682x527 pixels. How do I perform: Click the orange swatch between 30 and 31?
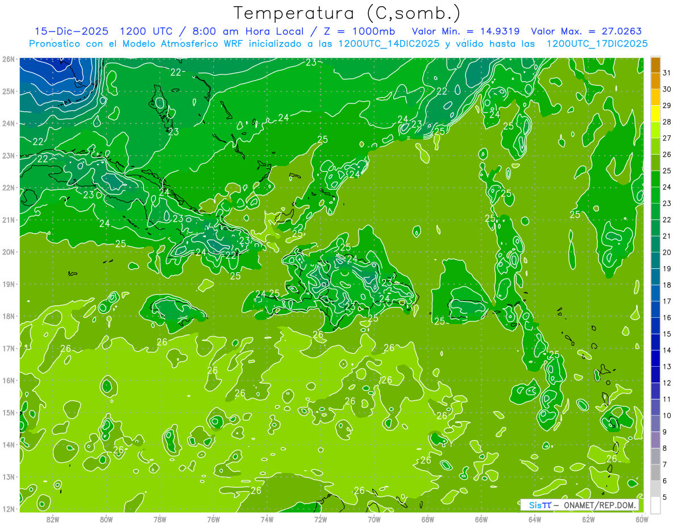tap(655, 81)
